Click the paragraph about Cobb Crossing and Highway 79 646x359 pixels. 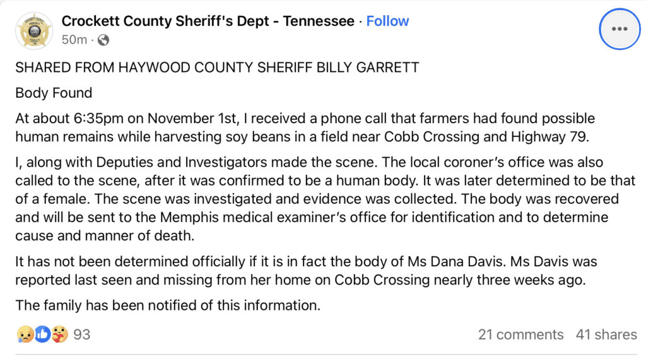[305, 127]
